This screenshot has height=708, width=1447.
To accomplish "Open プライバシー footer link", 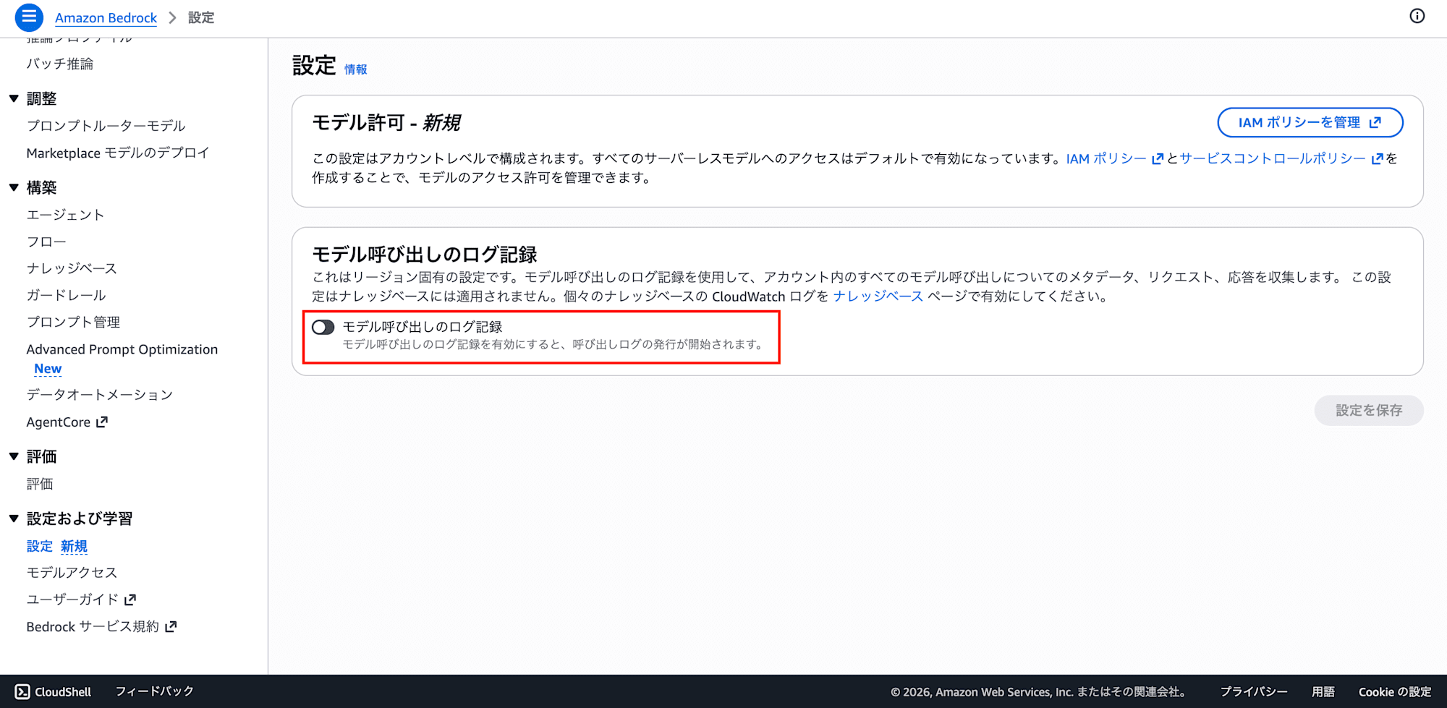I will [1254, 691].
